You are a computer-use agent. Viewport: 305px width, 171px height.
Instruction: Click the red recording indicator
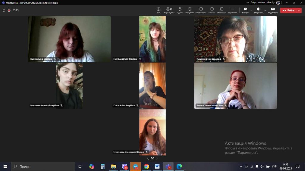coord(9,10)
